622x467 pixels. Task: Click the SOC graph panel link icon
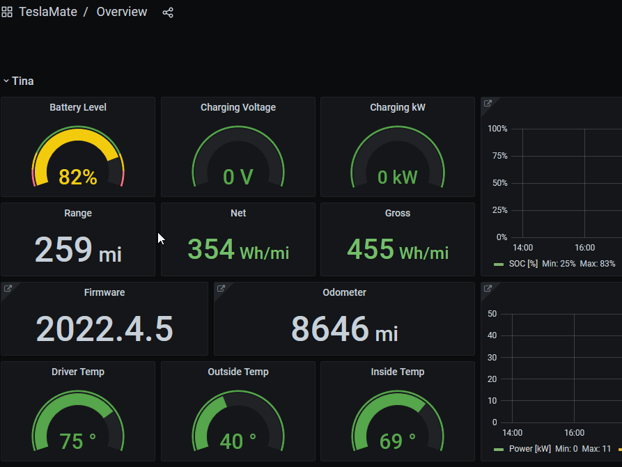[x=488, y=104]
